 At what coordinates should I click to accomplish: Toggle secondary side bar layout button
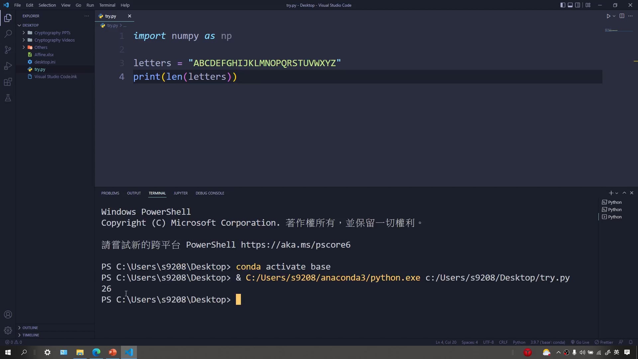pyautogui.click(x=578, y=5)
